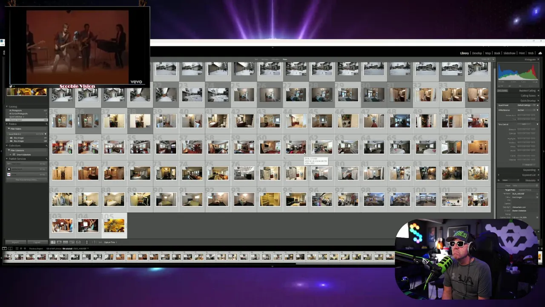The width and height of the screenshot is (545, 307).
Task: Click the filmstrip grid shortcut icon
Action: 17,249
